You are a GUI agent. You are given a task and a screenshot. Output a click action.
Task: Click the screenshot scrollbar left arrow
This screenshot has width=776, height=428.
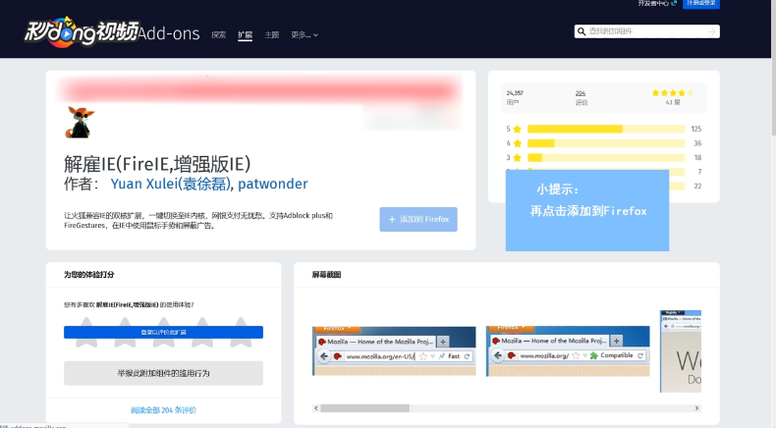click(x=316, y=408)
